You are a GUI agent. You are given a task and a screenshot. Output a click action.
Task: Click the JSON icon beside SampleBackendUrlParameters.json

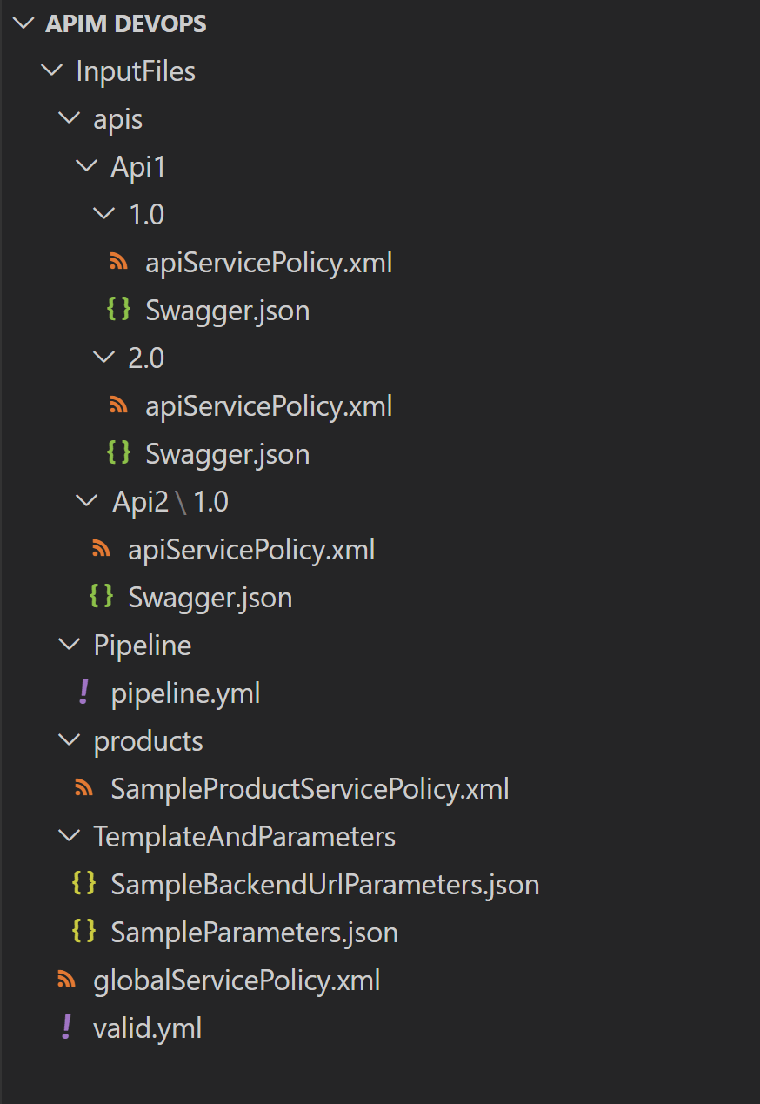point(84,883)
